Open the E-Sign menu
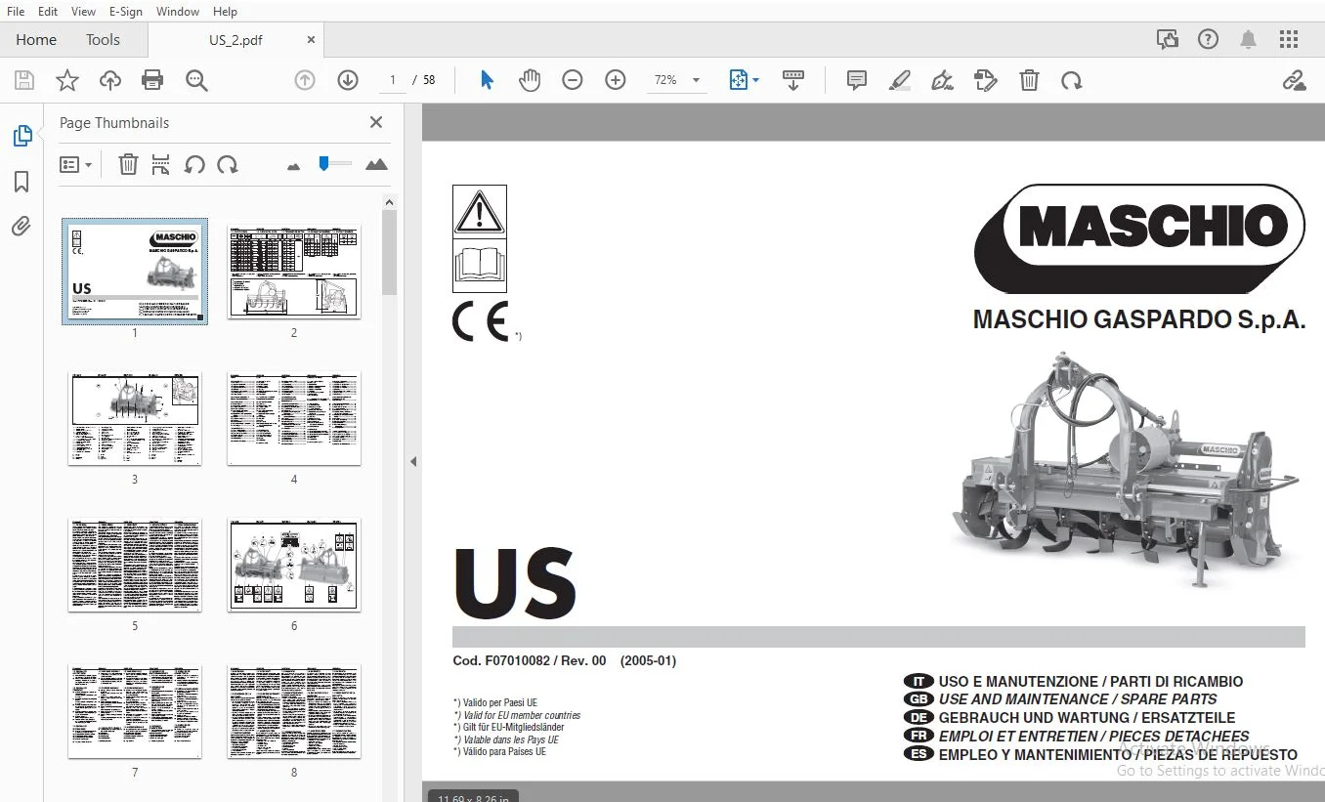The image size is (1325, 802). point(126,12)
